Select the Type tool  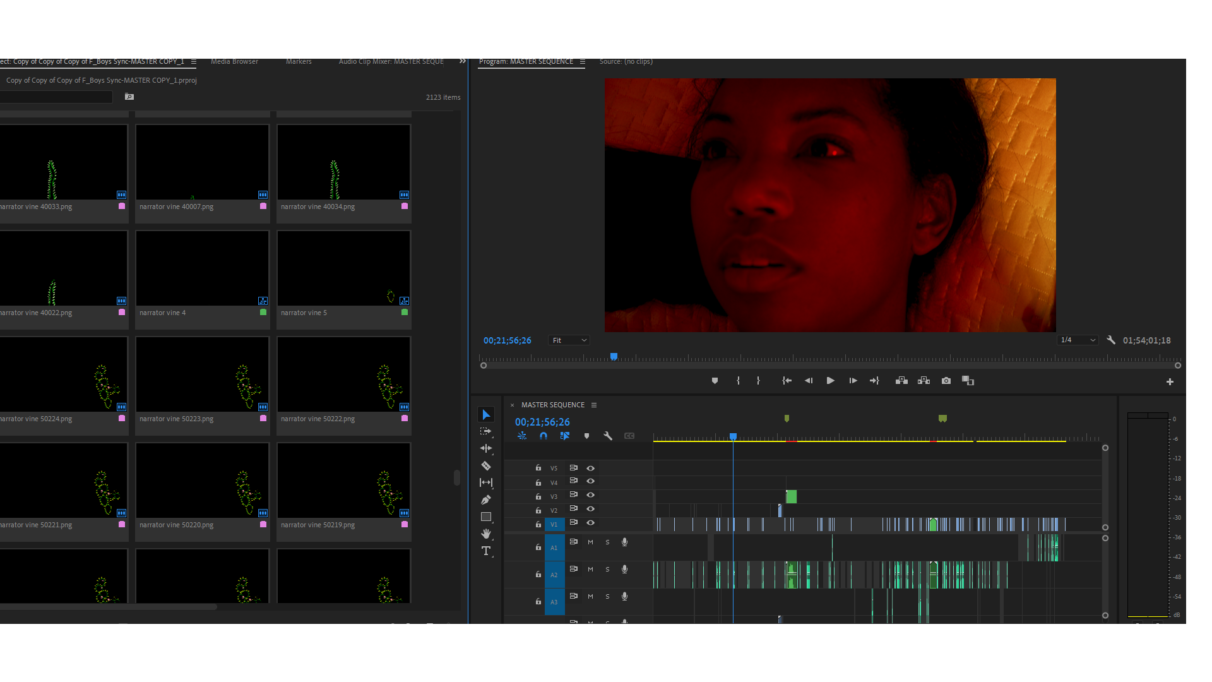tap(485, 551)
